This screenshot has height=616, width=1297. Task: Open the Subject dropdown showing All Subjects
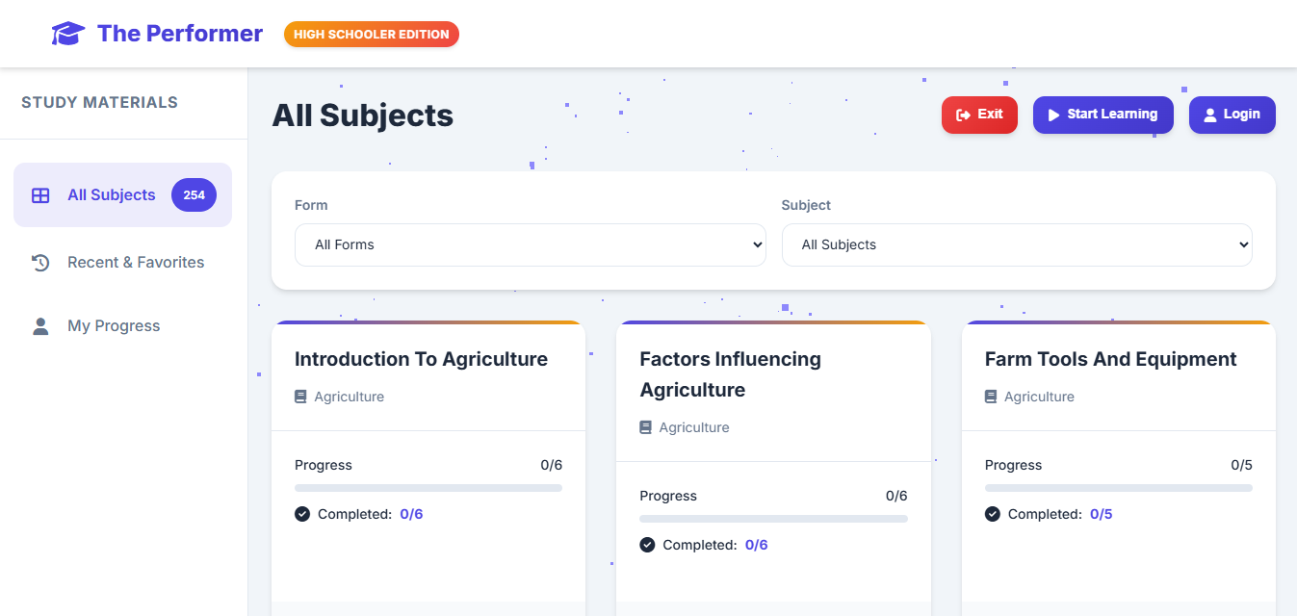tap(1016, 244)
